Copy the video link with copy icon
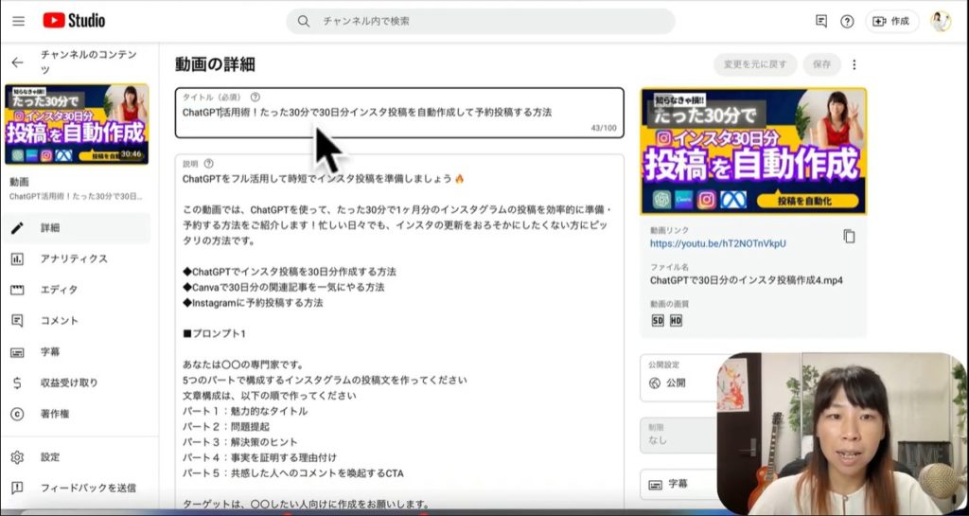 [x=849, y=237]
